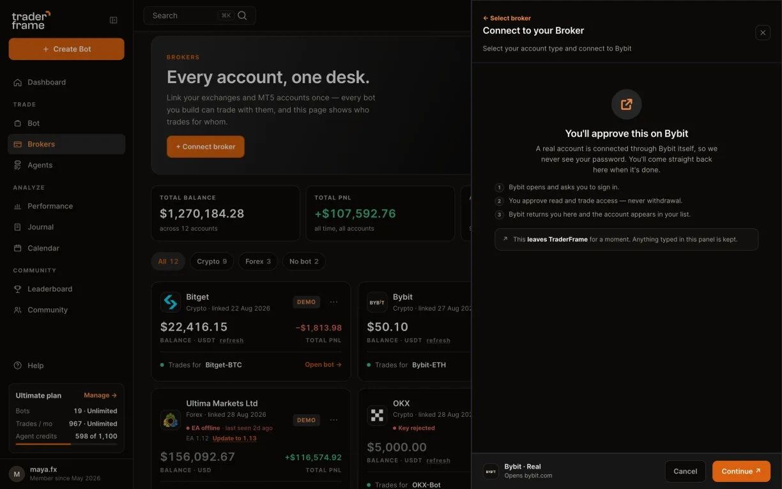Open Bitget card more options menu

[334, 302]
